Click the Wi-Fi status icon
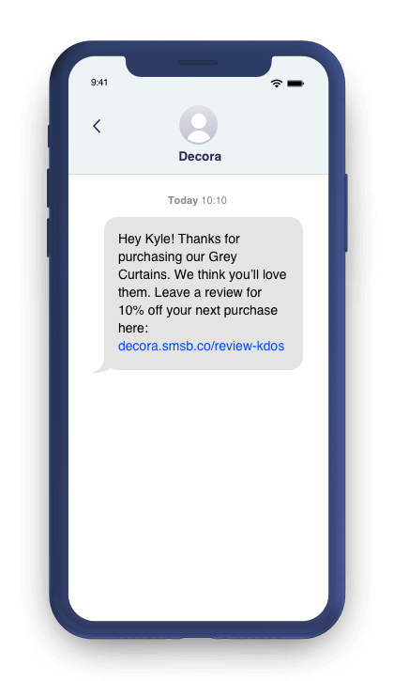 276,83
